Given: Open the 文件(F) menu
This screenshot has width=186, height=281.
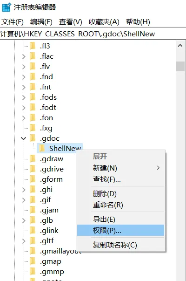Looking at the screenshot, I should point(13,22).
